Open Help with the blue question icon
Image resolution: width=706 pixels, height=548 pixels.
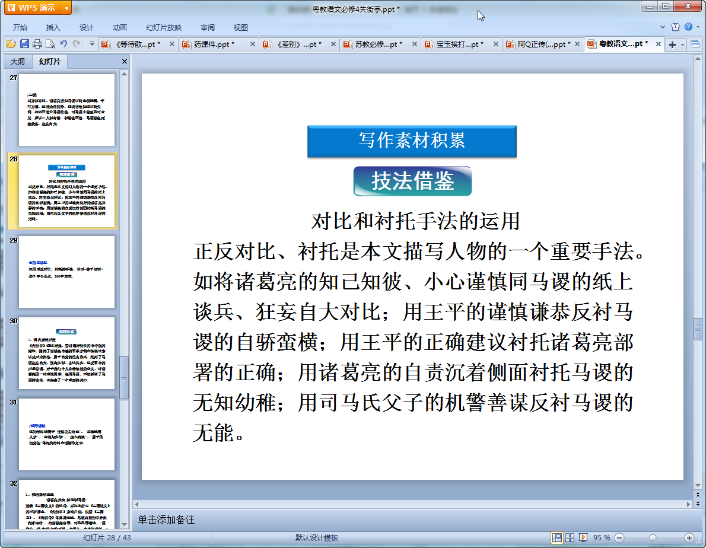point(688,27)
